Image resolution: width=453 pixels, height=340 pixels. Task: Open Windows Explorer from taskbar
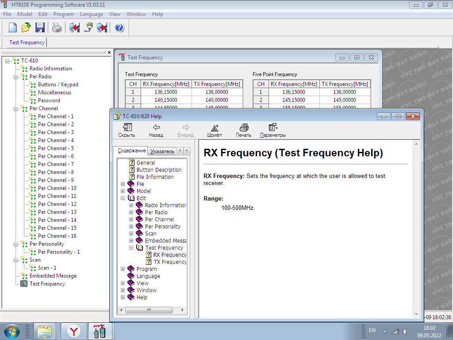45,331
